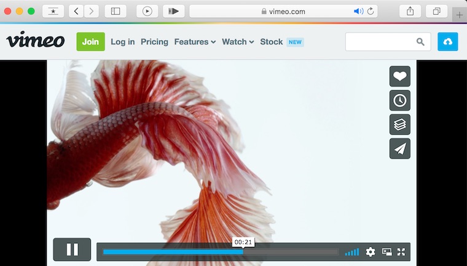The width and height of the screenshot is (467, 266).
Task: Share video using the paper plane icon
Action: click(x=399, y=148)
